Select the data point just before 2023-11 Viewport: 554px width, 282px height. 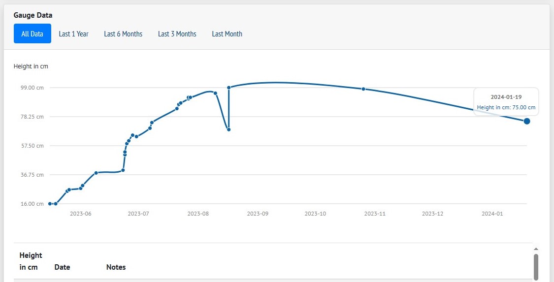363,89
